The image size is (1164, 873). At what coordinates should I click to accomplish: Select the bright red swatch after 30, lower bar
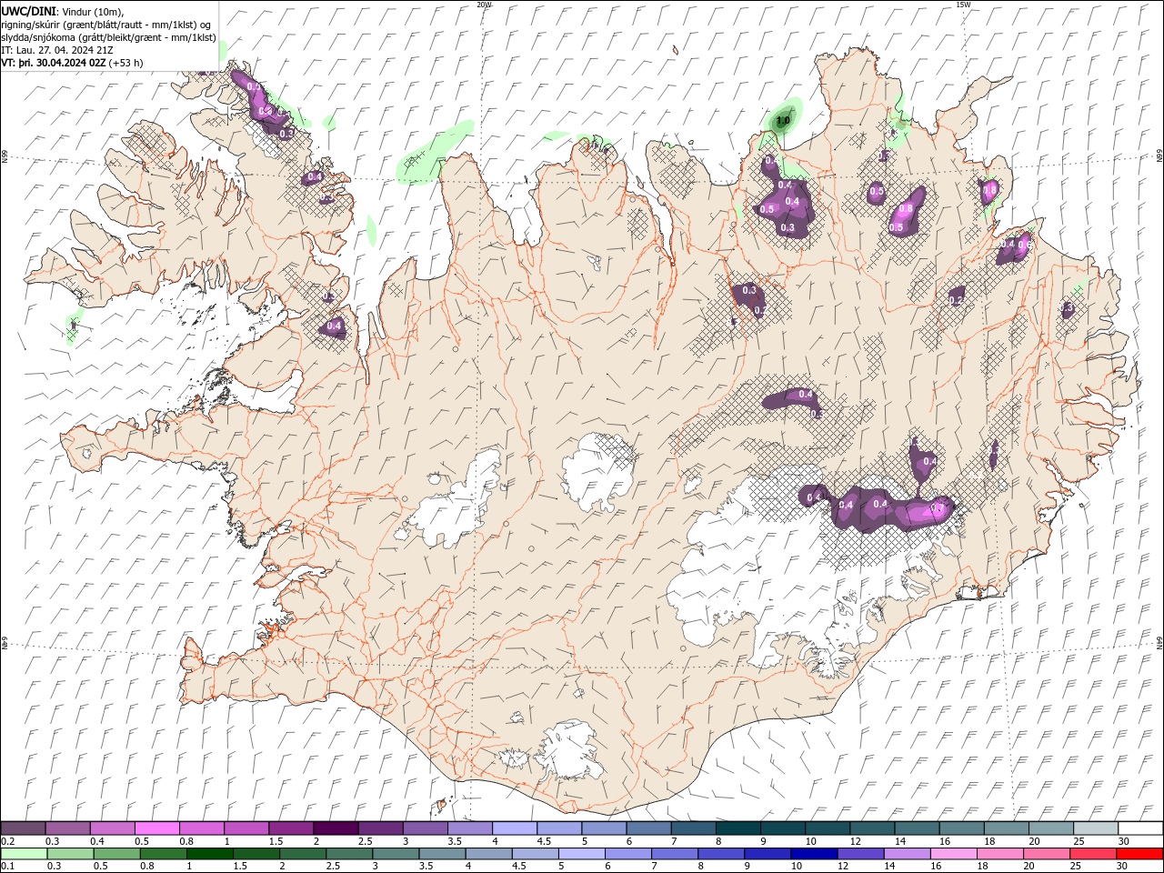coord(1138,854)
